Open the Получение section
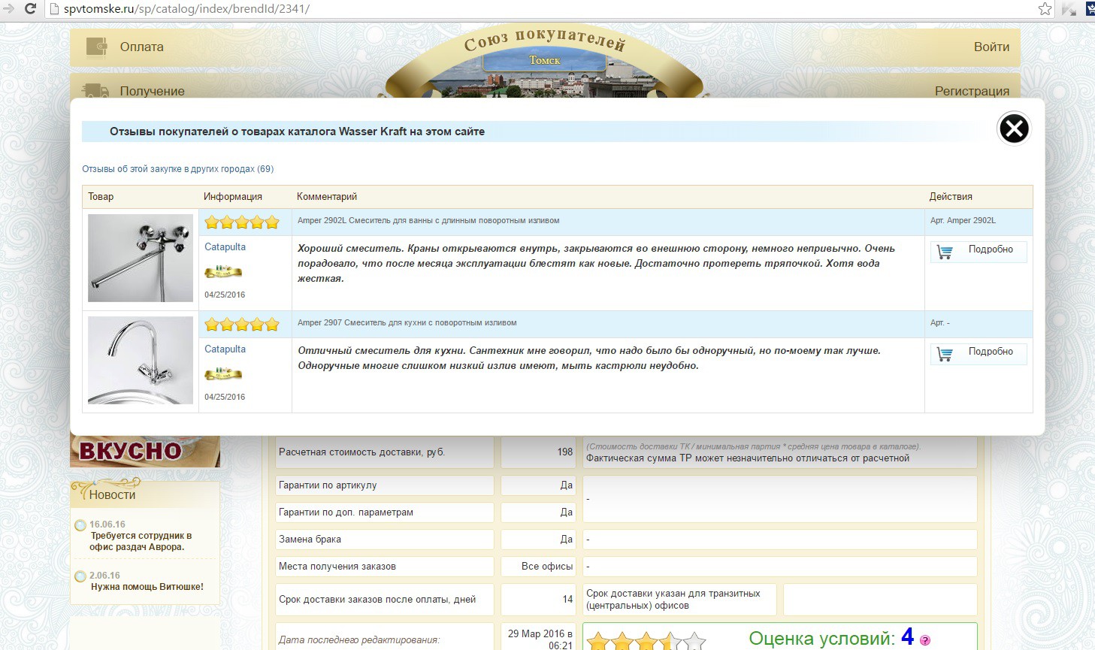The width and height of the screenshot is (1095, 650). click(x=152, y=91)
